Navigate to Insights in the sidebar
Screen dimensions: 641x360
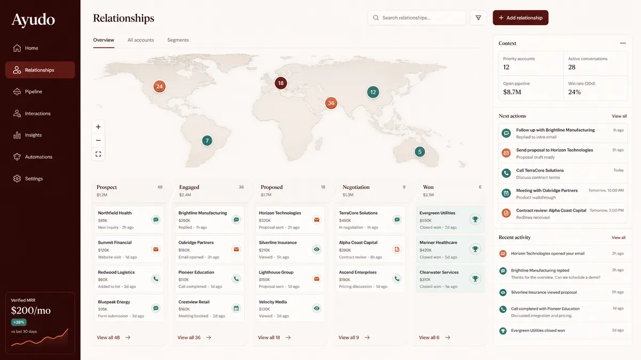(x=40, y=135)
